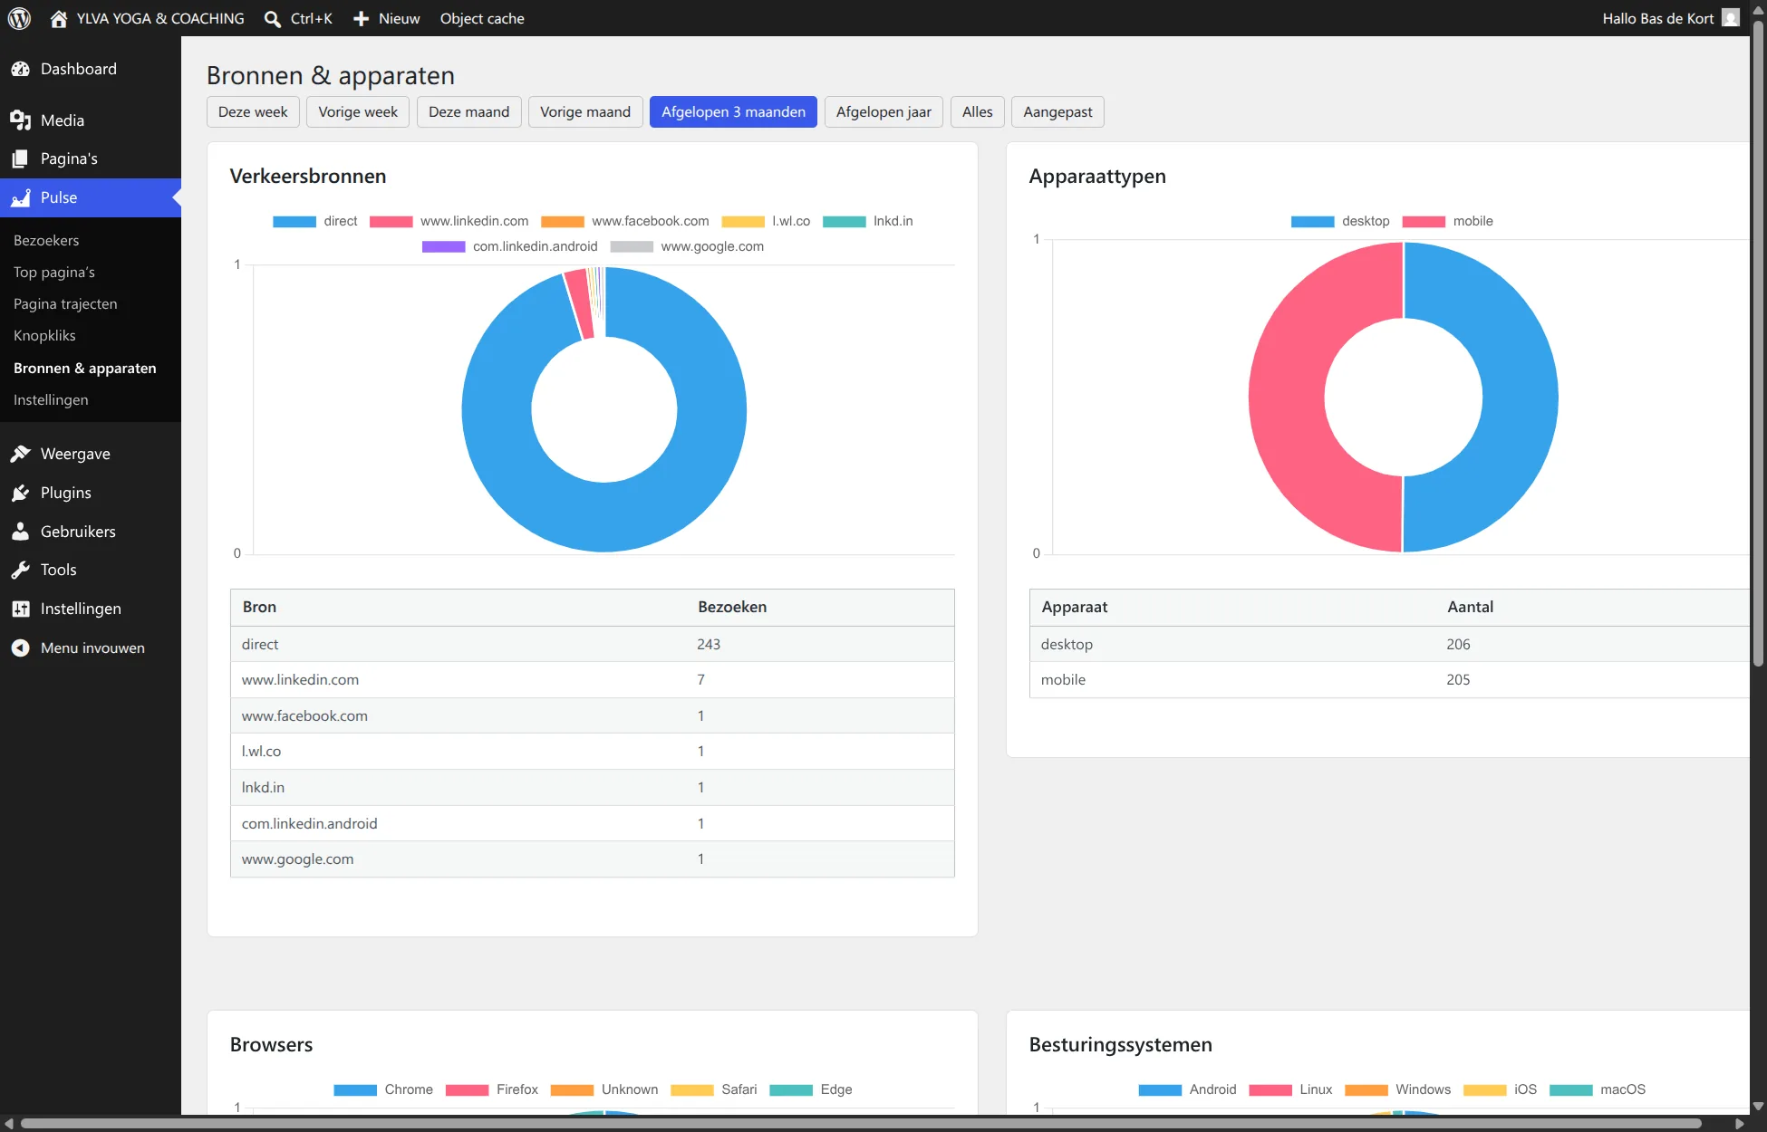Click the pink mobile half of Apparaattypen chart
This screenshot has height=1132, width=1767.
[x=1287, y=398]
